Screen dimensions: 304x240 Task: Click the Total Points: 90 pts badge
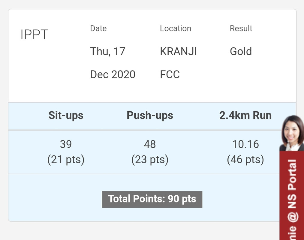pyautogui.click(x=152, y=199)
